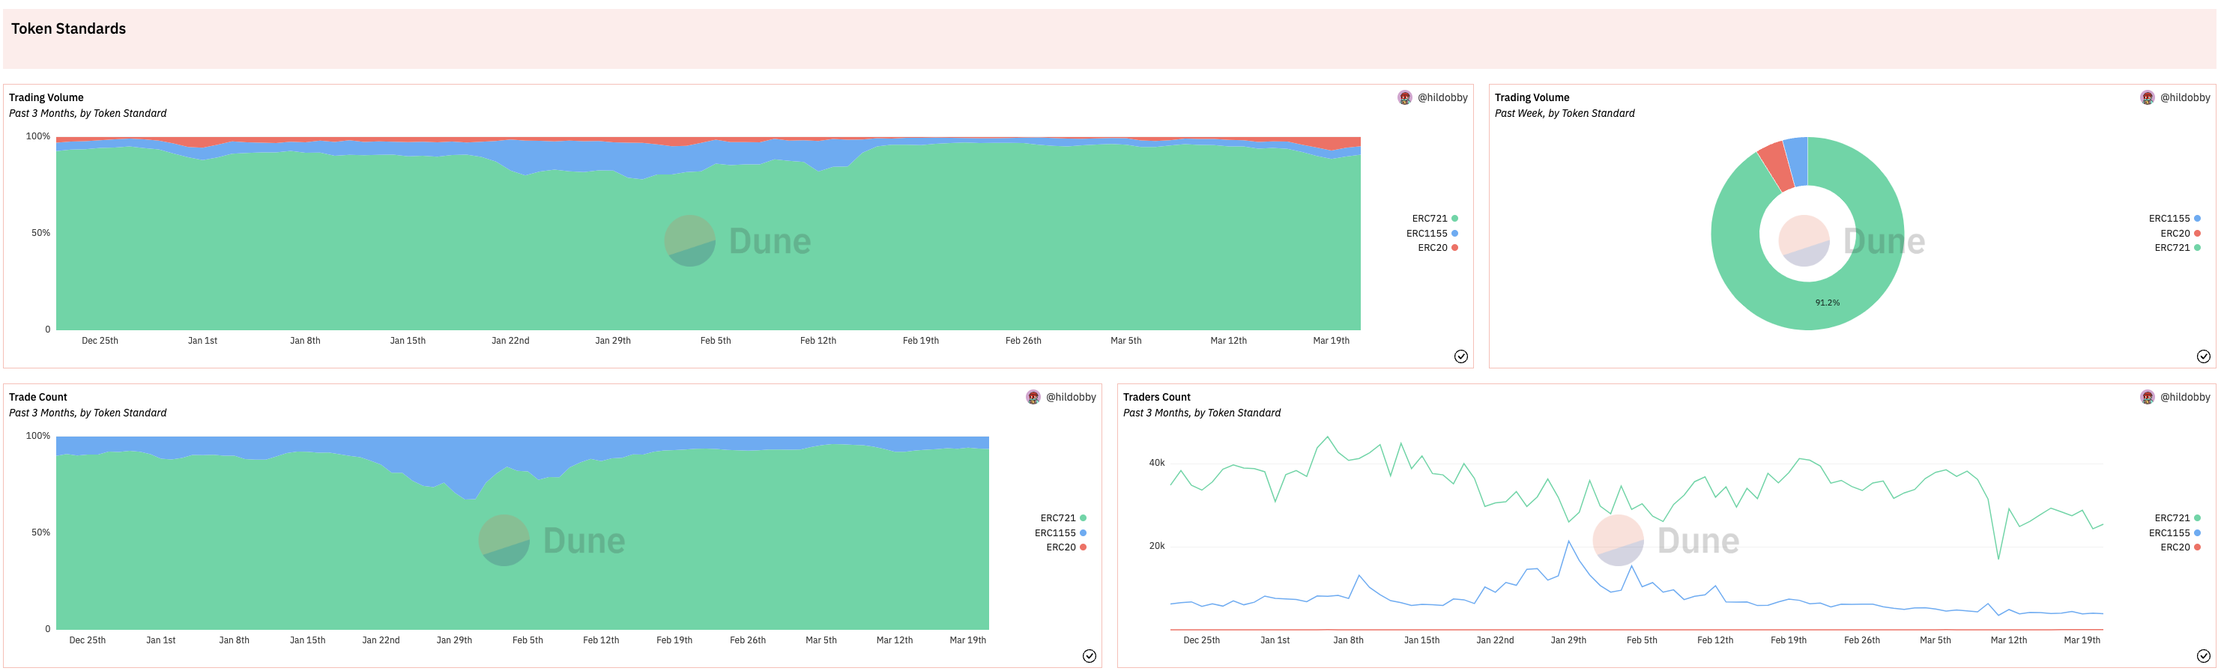Click the red ERC20 slice of the donut
The height and width of the screenshot is (671, 2221).
[1776, 166]
